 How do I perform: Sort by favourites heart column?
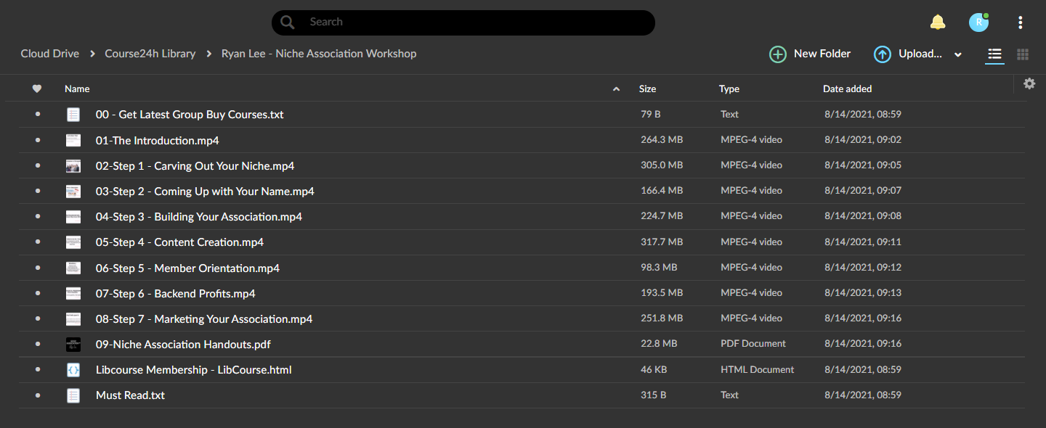click(37, 89)
